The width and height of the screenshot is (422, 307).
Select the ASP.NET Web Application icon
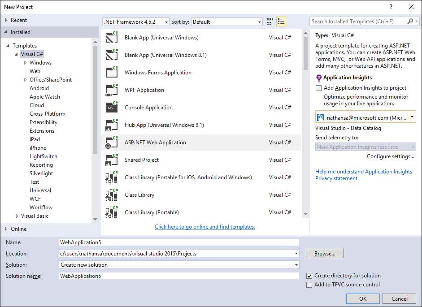click(111, 142)
